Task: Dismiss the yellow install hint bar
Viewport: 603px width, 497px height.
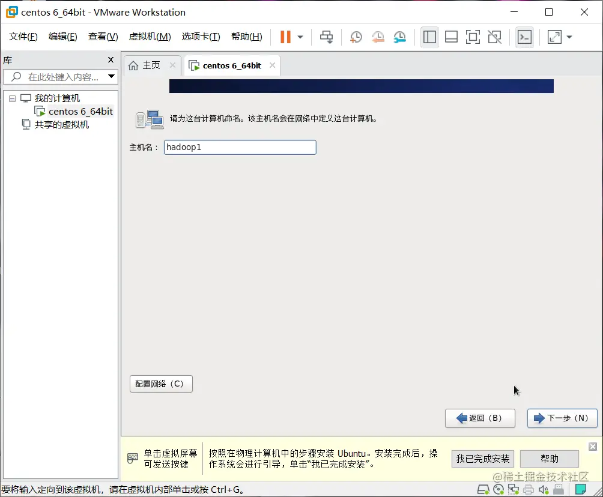Action: (593, 447)
